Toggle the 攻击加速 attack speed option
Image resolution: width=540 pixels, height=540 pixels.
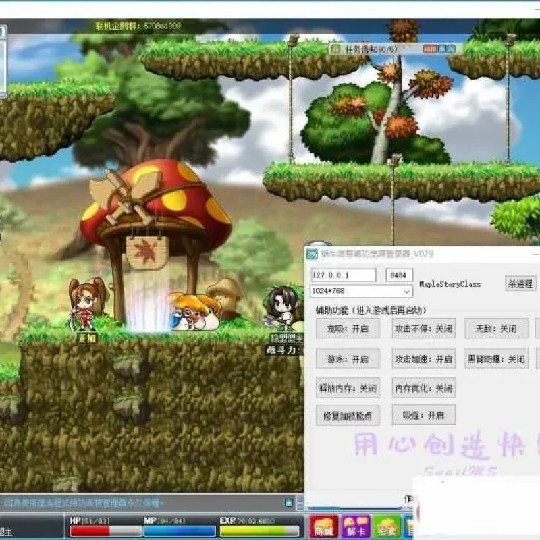click(423, 359)
